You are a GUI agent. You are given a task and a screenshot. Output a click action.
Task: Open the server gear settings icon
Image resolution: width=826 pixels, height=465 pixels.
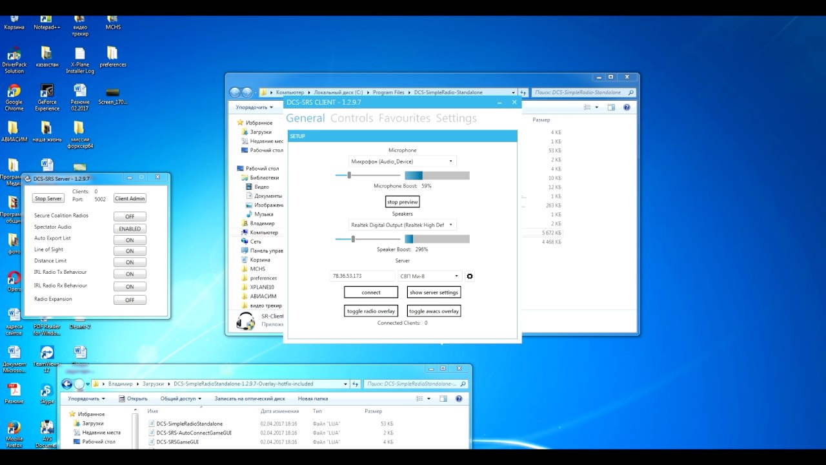click(470, 276)
